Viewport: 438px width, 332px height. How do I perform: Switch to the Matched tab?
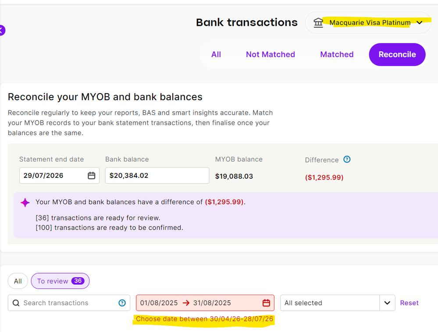click(337, 54)
